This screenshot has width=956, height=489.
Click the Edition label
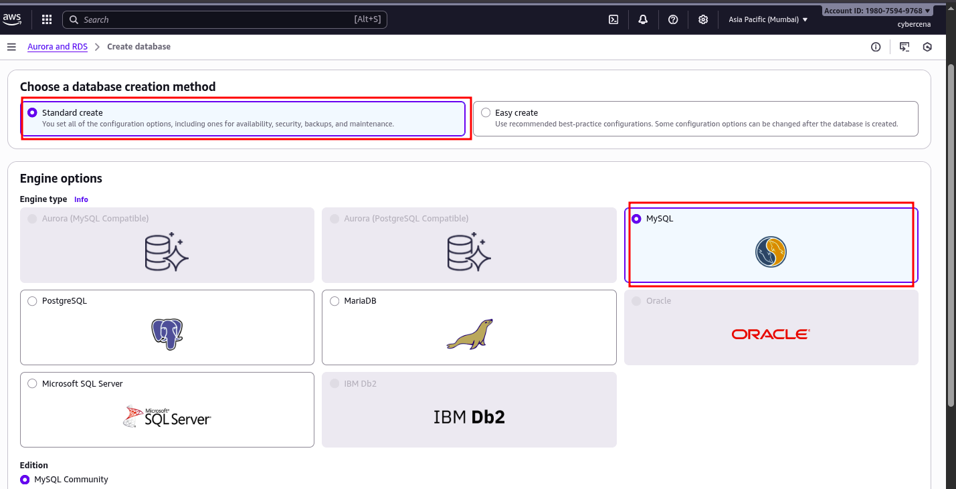[34, 465]
